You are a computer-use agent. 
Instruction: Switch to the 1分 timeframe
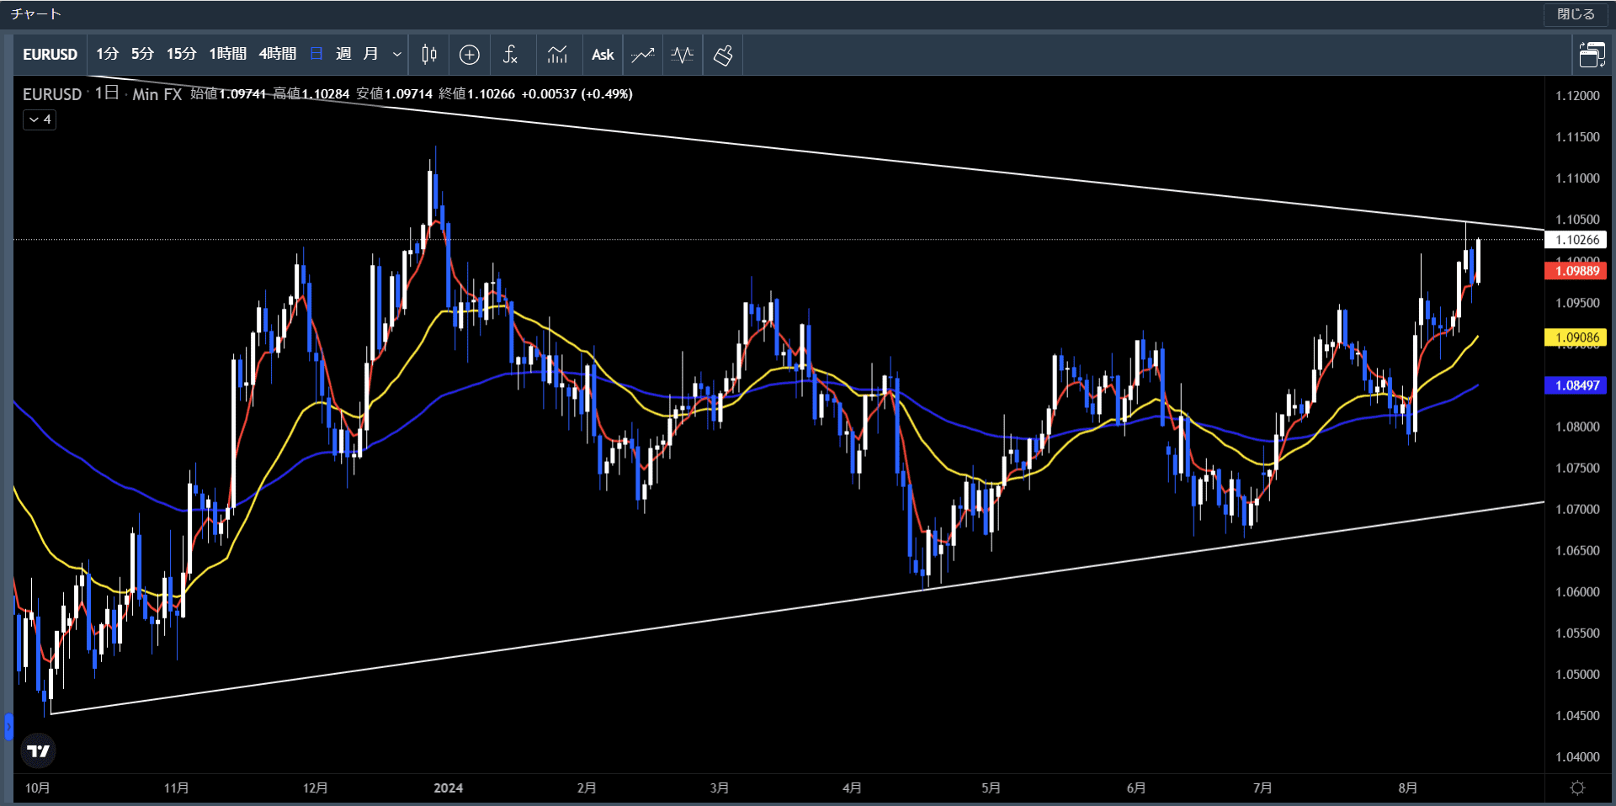107,55
